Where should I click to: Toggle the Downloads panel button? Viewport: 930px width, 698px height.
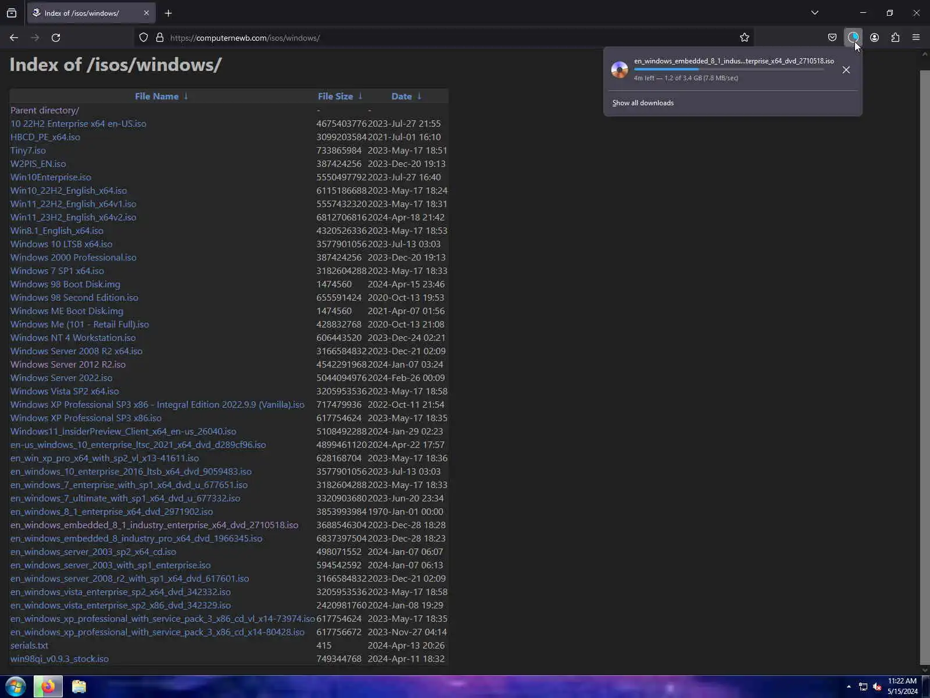[853, 38]
